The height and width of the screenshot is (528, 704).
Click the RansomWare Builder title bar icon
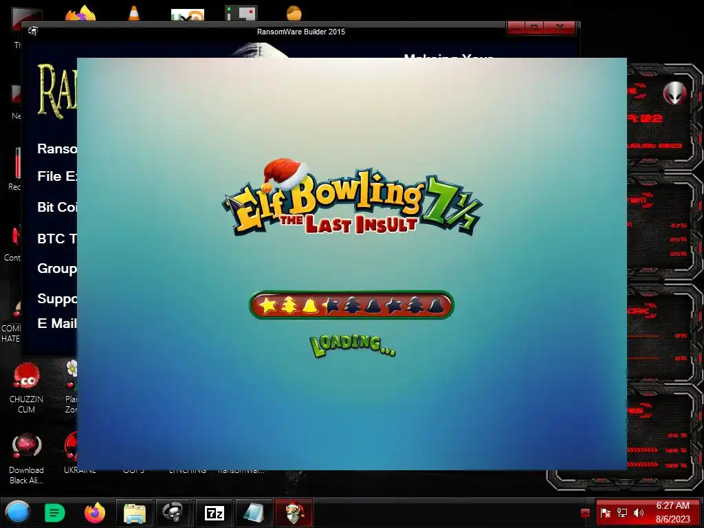[x=33, y=31]
